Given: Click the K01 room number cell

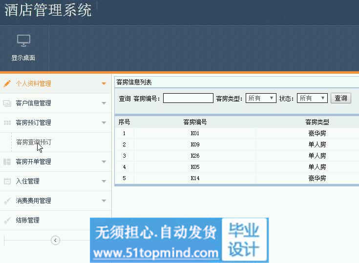Looking at the screenshot, I should pyautogui.click(x=195, y=133).
